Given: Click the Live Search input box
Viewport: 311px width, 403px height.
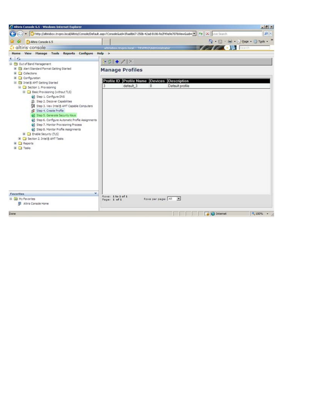Looking at the screenshot, I should pyautogui.click(x=237, y=34).
